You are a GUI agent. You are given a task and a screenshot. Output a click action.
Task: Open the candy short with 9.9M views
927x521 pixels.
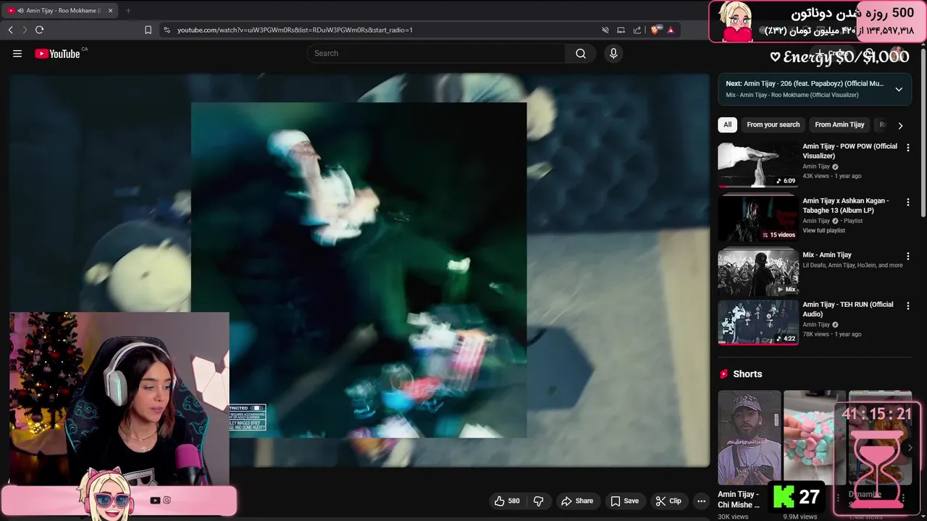pos(813,437)
